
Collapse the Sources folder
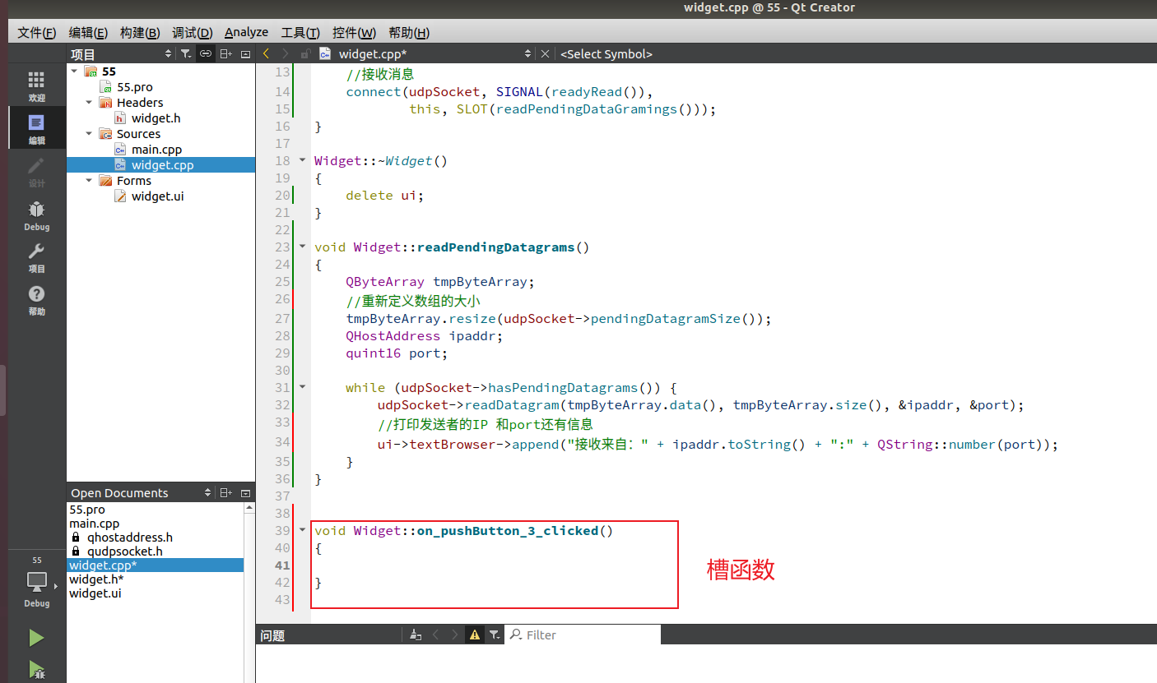pos(89,134)
